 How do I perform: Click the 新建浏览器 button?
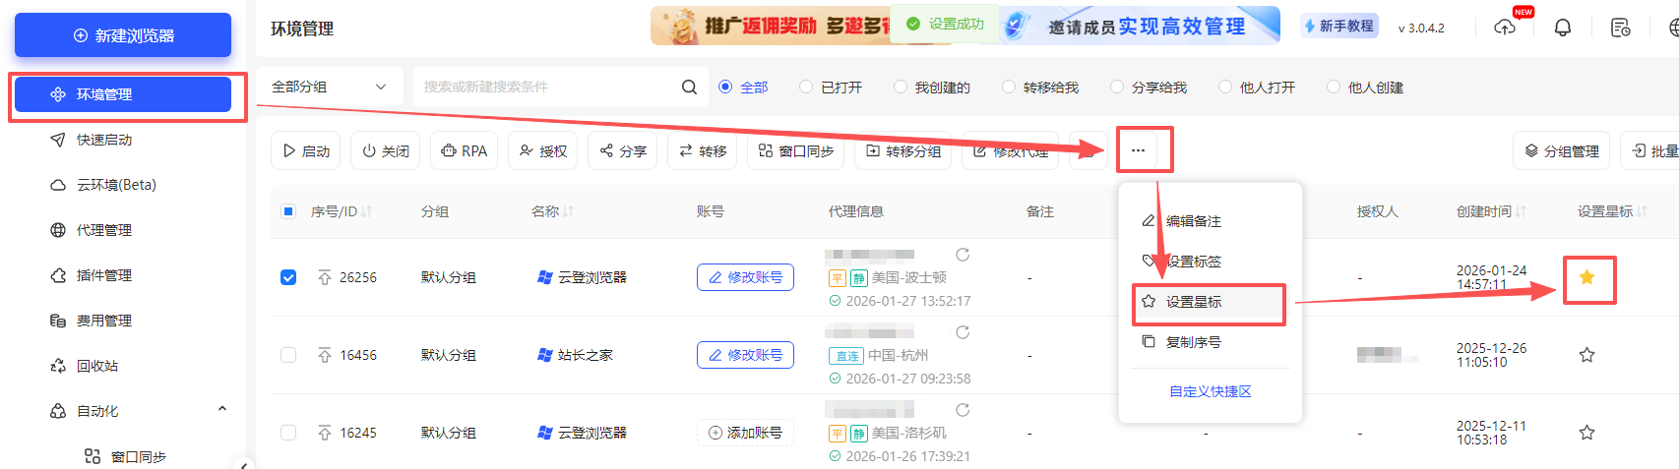tap(123, 35)
